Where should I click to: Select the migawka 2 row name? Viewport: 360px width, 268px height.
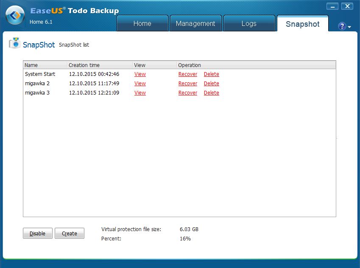click(x=37, y=84)
